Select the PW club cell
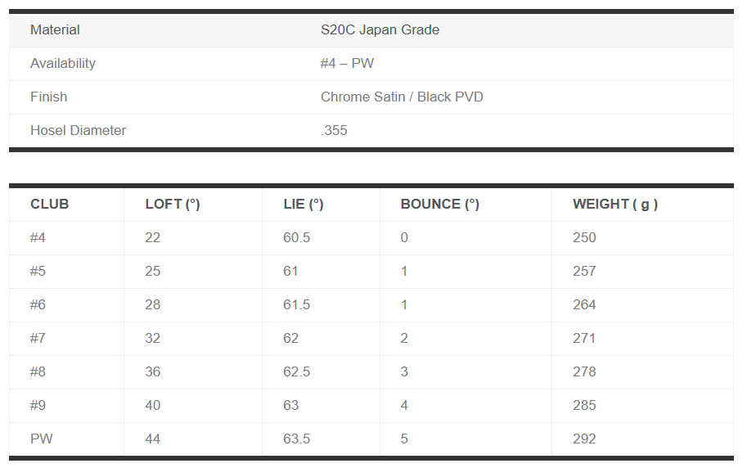The height and width of the screenshot is (468, 747). pyautogui.click(x=42, y=439)
